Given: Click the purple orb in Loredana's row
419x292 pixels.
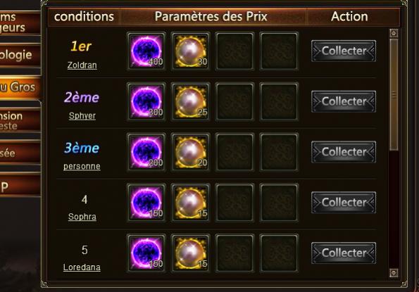Looking at the screenshot, I should point(146,253).
